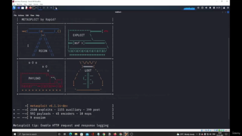Select the running terminal window button in panel
The image size is (242, 136).
coord(56,8)
